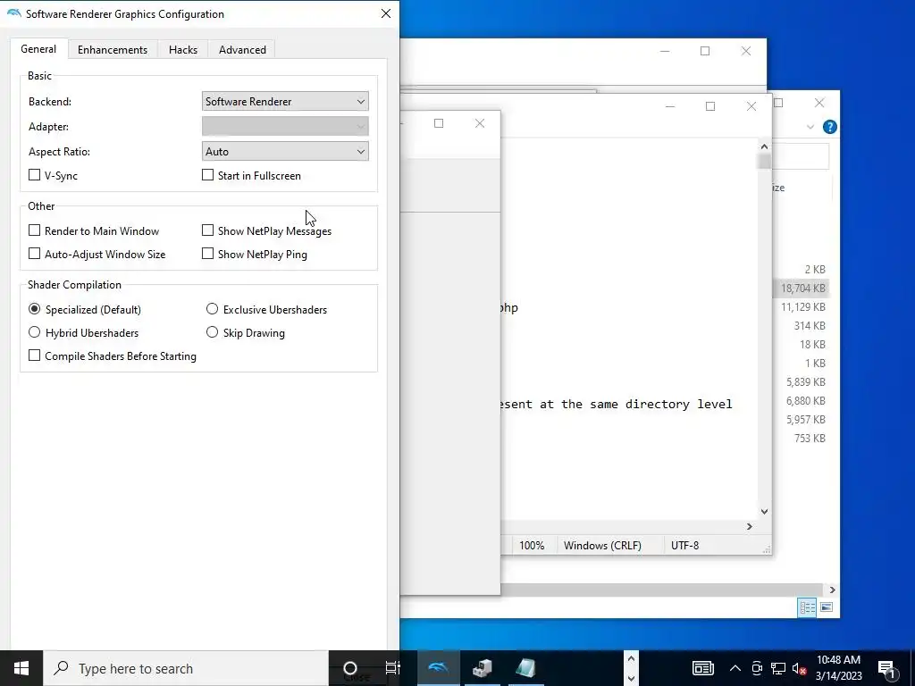Open Task View on the taskbar
915x686 pixels.
pos(393,668)
